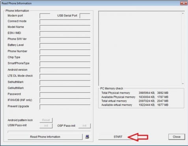
Task: Click the ESN / IMEI field
Action: tap(65, 34)
